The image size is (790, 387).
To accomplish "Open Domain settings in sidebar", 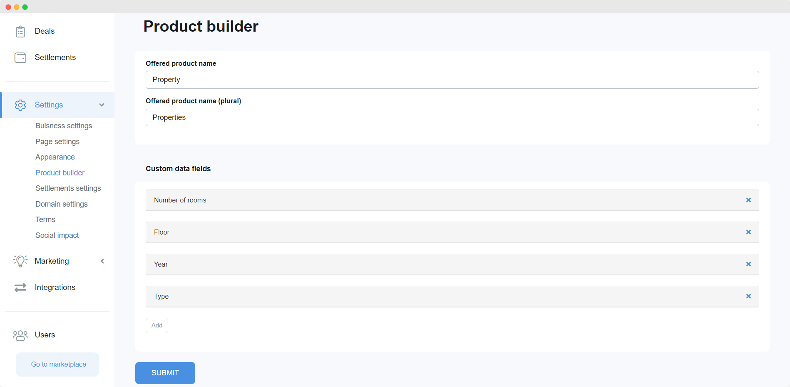I will [62, 204].
